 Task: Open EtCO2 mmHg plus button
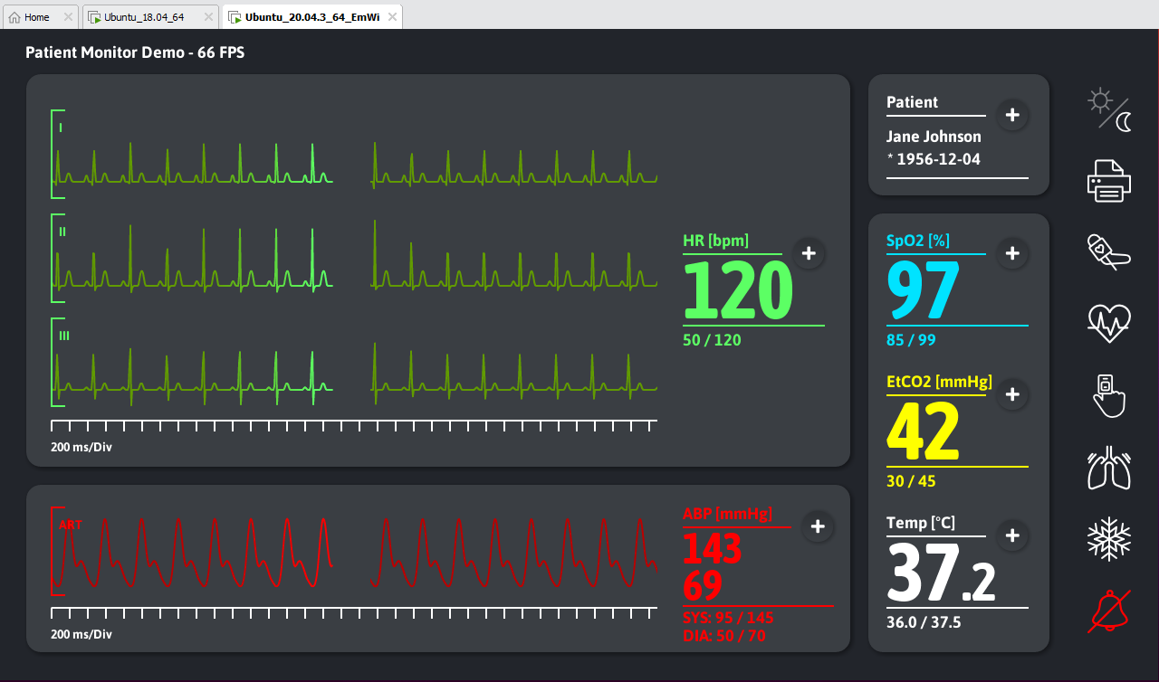coord(1012,394)
